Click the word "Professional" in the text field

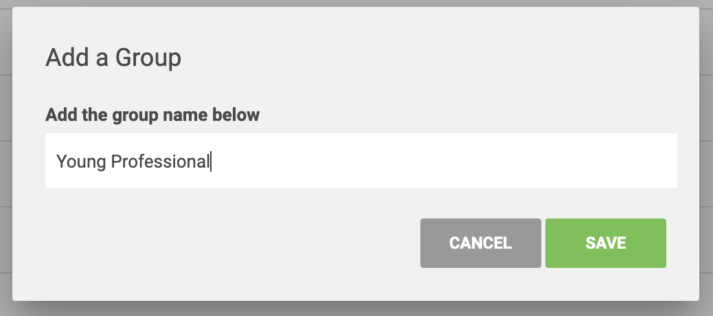pos(160,162)
